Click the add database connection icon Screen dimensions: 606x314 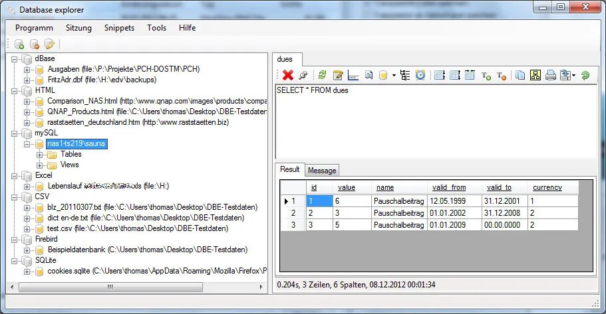click(19, 44)
